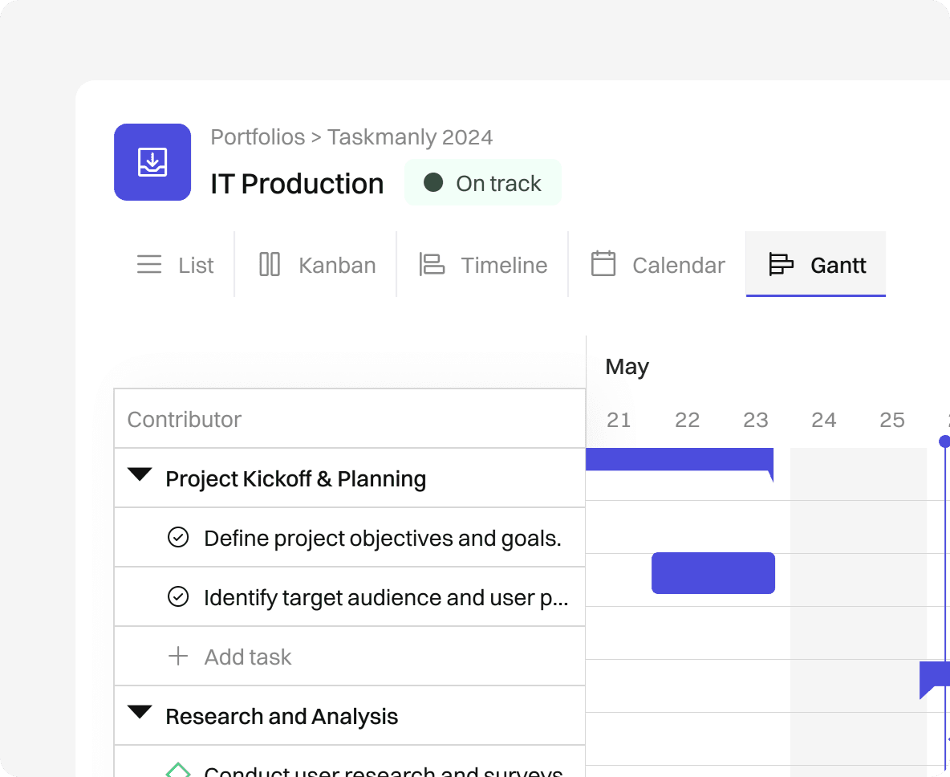Click the On track status badge
The height and width of the screenshot is (777, 950).
[x=482, y=183]
